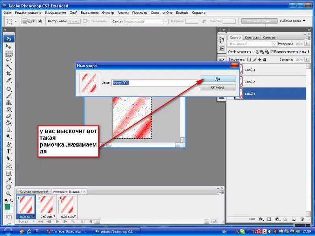Open looping option 'Всегда' dropdown

click(26, 221)
